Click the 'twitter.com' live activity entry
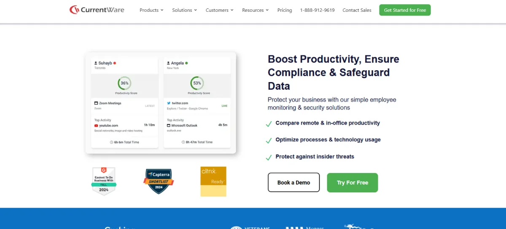Image resolution: width=506 pixels, height=229 pixels. coord(180,103)
